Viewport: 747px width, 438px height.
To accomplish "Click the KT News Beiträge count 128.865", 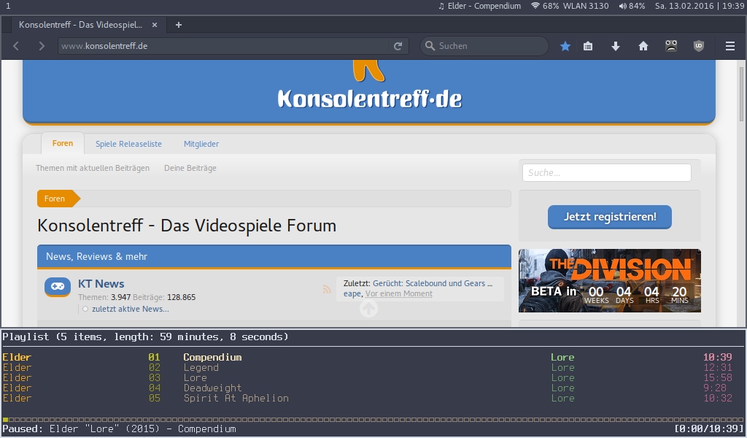I will pyautogui.click(x=181, y=297).
